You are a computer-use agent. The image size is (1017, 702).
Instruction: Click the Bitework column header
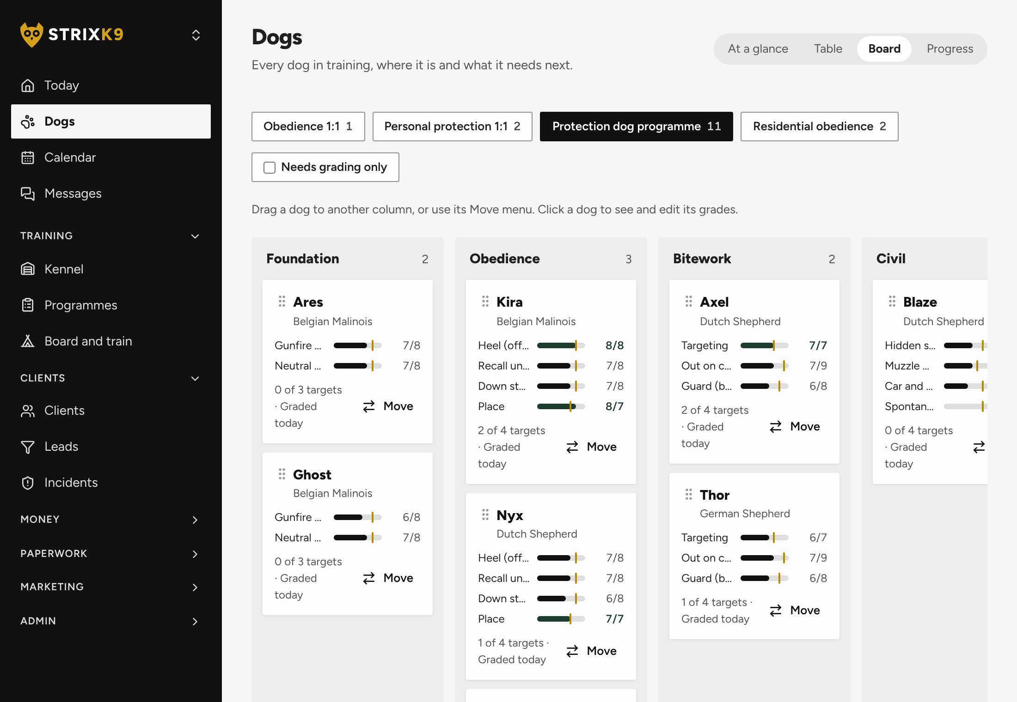tap(702, 259)
